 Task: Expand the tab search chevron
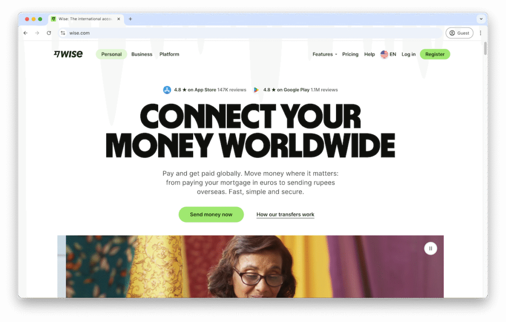481,19
